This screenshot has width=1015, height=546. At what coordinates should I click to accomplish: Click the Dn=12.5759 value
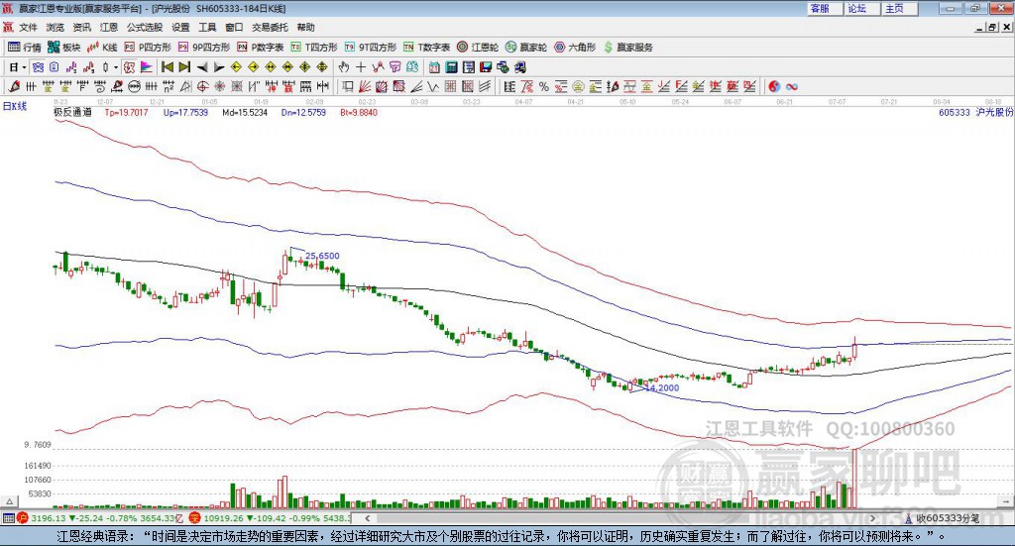(x=303, y=112)
